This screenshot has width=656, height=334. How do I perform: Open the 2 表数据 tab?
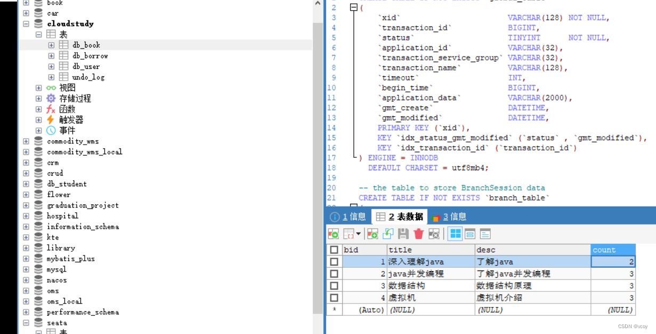point(399,217)
